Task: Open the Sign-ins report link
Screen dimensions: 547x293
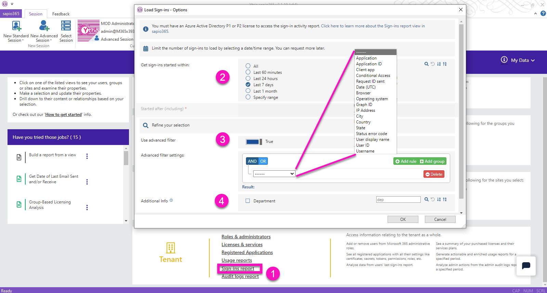Action: pos(238,269)
